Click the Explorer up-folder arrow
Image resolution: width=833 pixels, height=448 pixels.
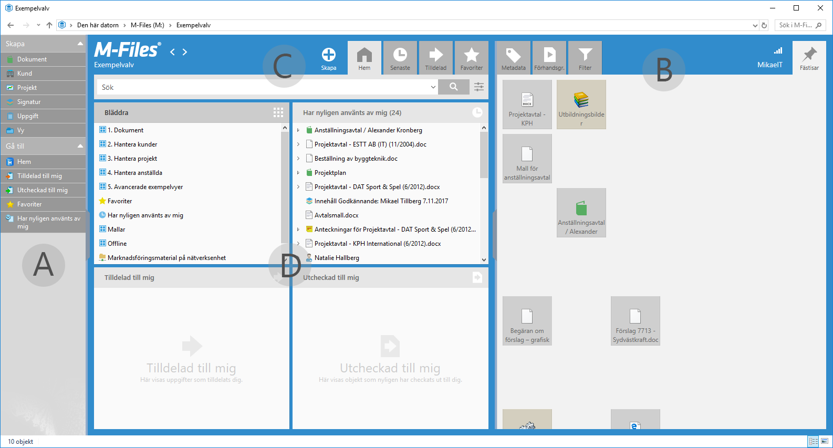(49, 25)
